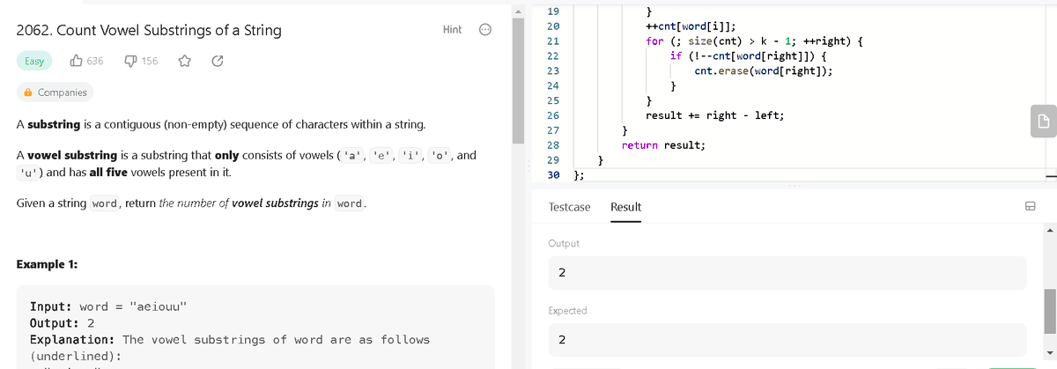Click the 'cnt.erase(word[right]);' code line

click(x=764, y=70)
